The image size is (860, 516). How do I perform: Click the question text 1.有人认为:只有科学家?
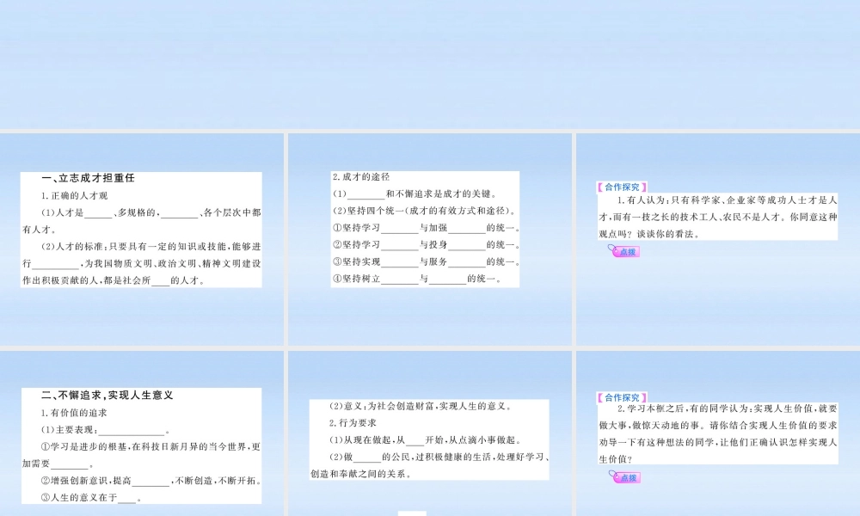[x=718, y=217]
